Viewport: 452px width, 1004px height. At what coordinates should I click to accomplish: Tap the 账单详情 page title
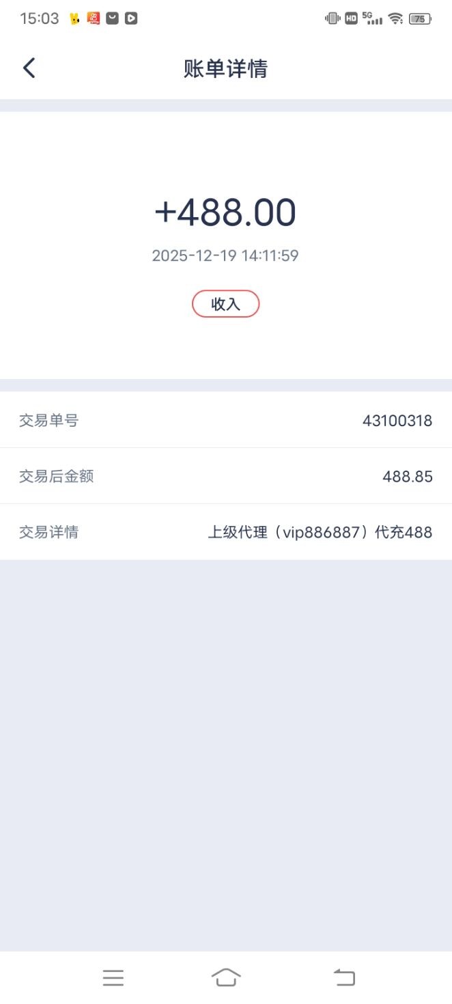click(x=225, y=69)
